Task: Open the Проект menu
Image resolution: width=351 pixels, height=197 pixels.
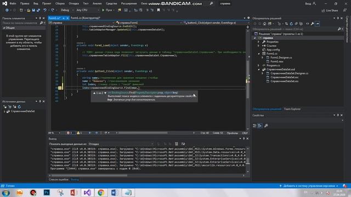Action: coord(47,4)
